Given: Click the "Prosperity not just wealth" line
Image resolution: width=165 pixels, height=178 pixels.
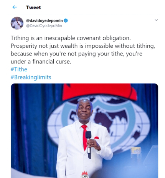Looking at the screenshot, I should pos(83,46).
